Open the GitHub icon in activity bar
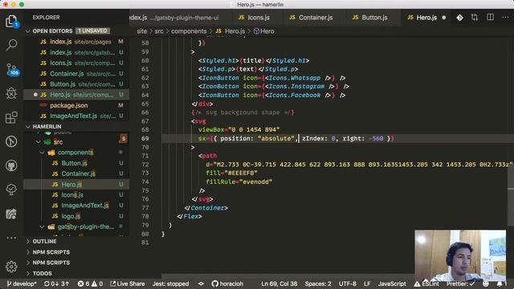This screenshot has width=514, height=289. pos(11,165)
